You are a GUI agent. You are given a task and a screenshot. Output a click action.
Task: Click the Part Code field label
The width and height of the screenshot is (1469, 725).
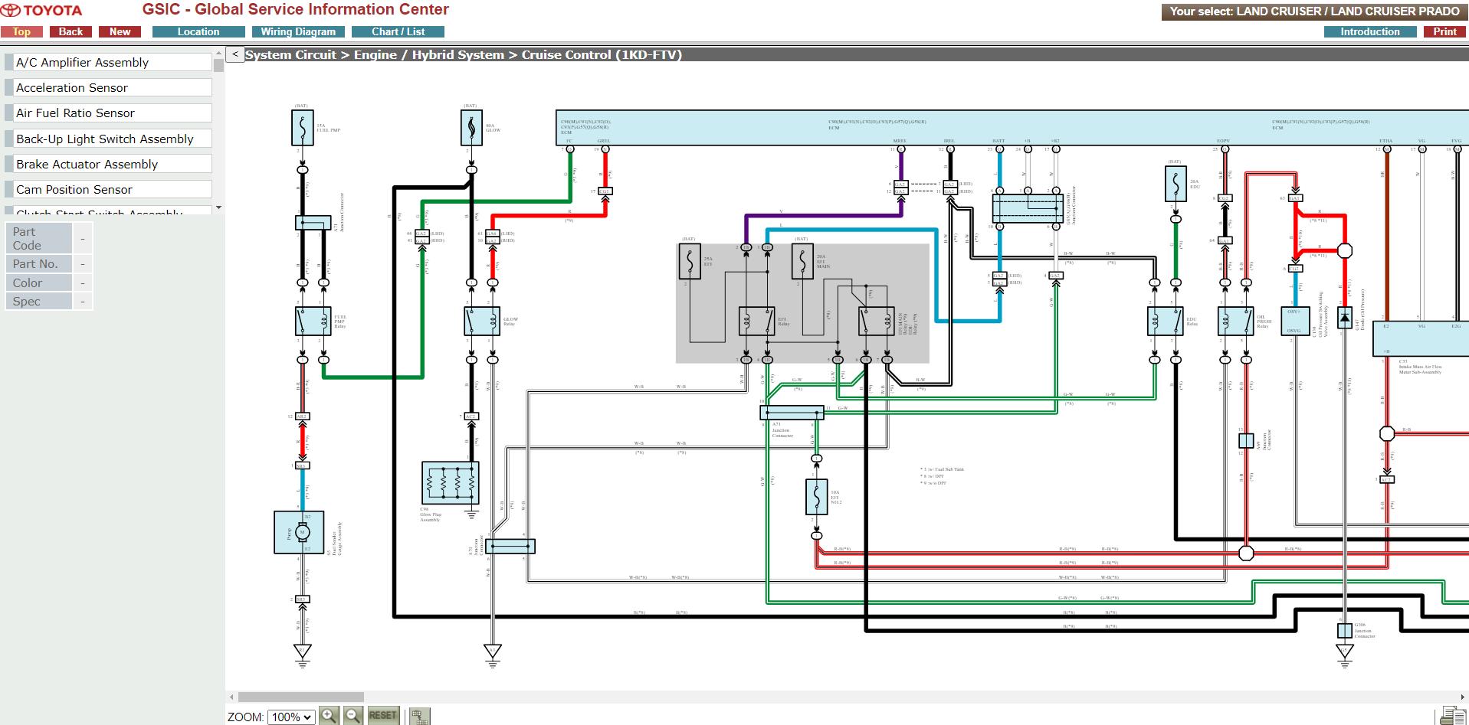coord(38,238)
